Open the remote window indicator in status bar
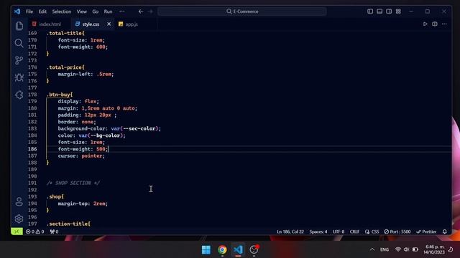Screen dimensions: 460x258 [x=17, y=231]
